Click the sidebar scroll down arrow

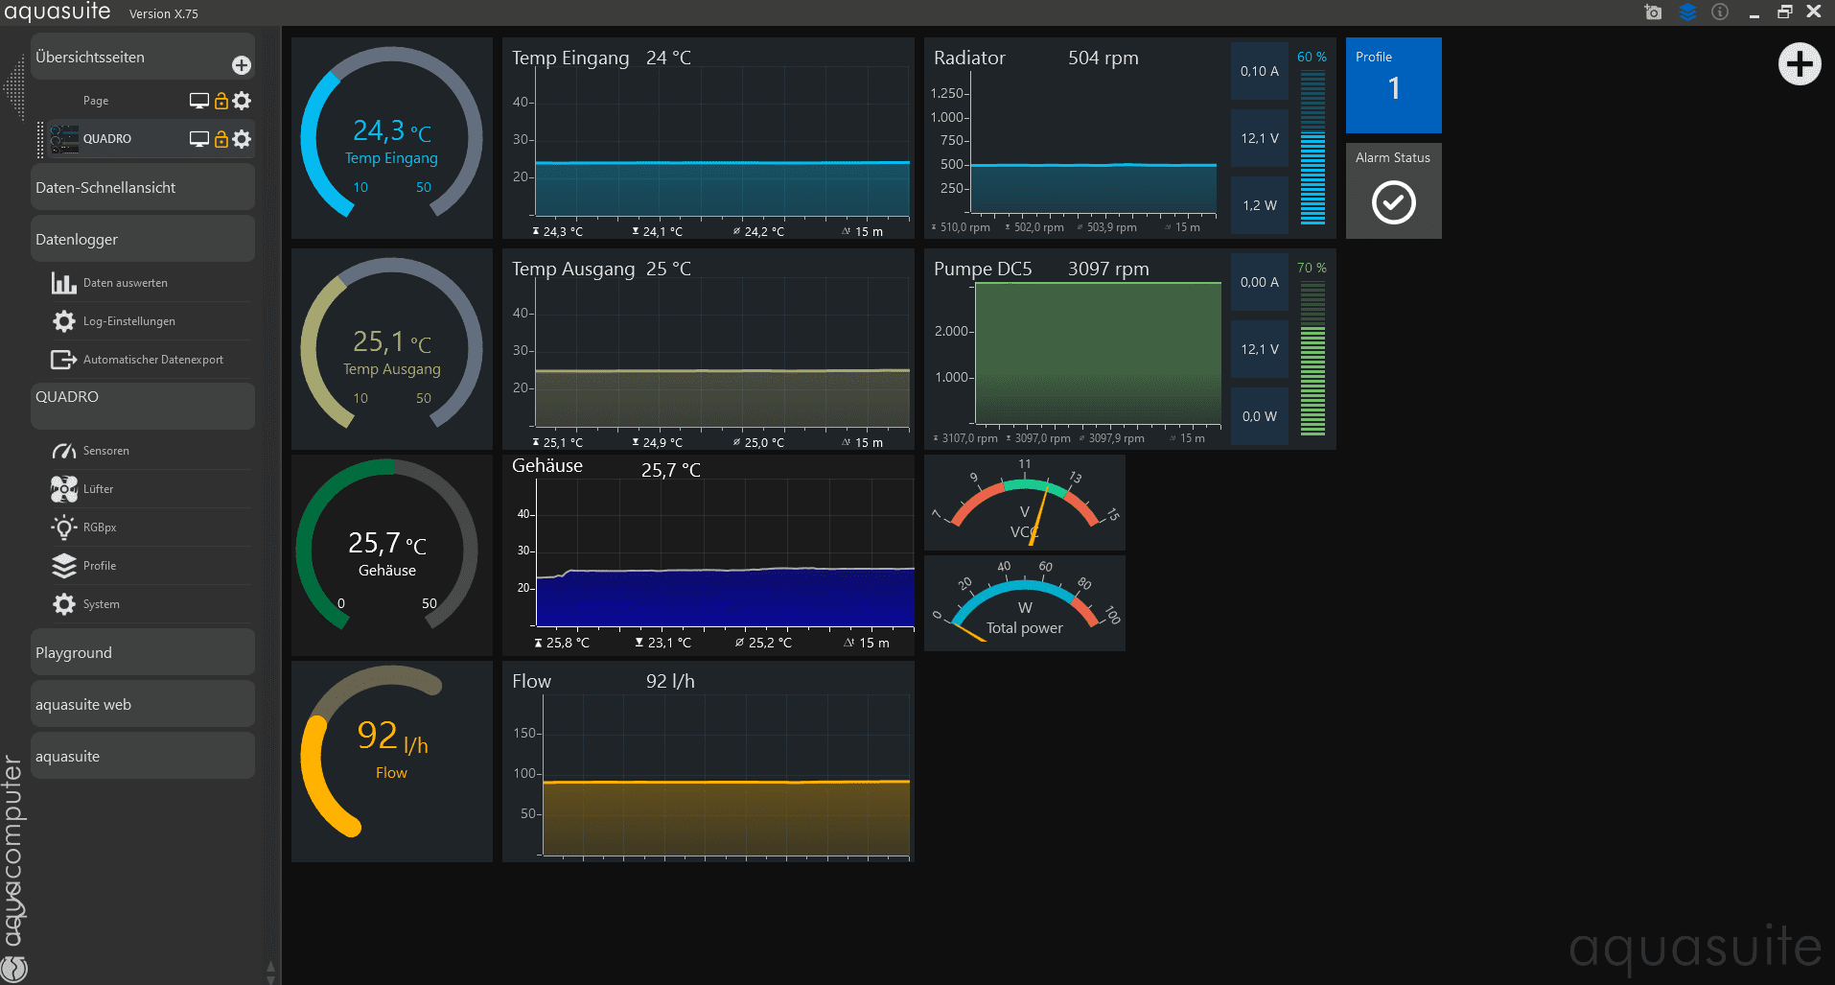(271, 978)
